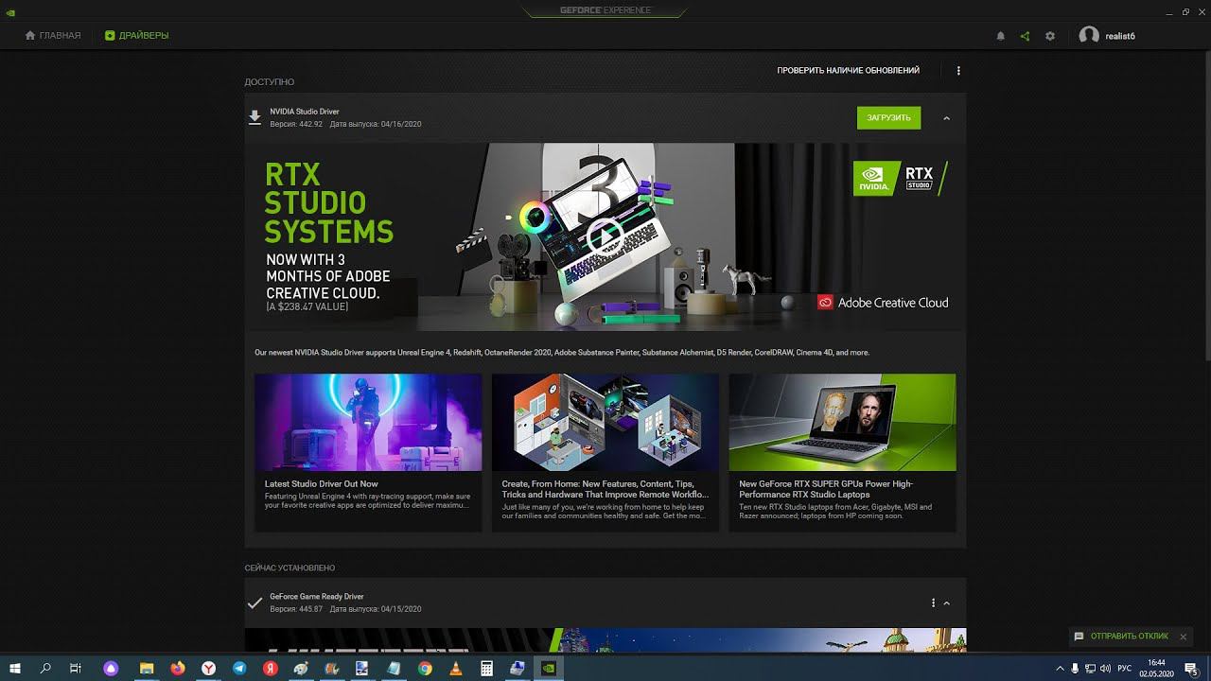Click the 'Latest Studio Driver Out Now' headline
This screenshot has width=1211, height=681.
click(322, 484)
